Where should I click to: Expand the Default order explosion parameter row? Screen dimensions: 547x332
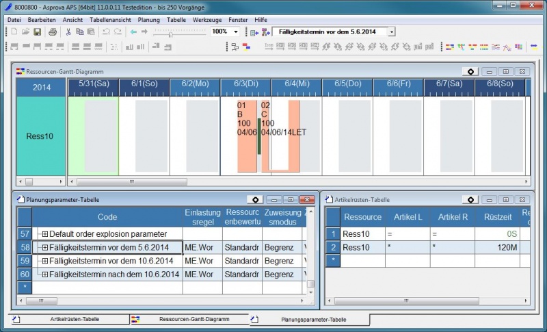(45, 234)
